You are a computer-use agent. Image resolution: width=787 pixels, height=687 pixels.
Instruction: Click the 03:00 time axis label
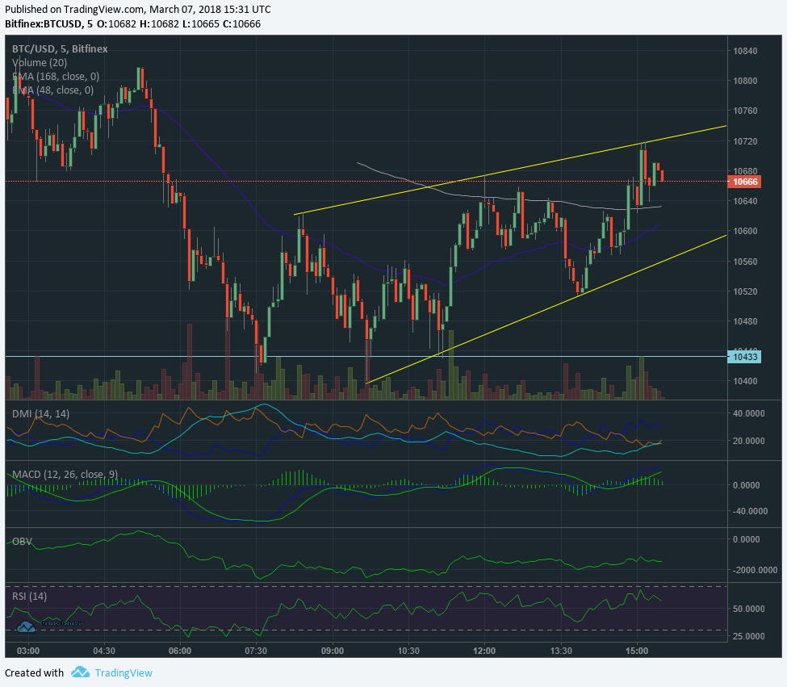[x=27, y=651]
